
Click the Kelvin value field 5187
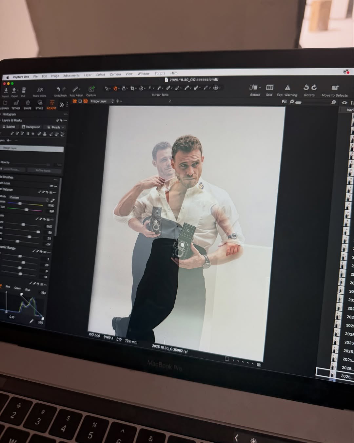coord(51,205)
